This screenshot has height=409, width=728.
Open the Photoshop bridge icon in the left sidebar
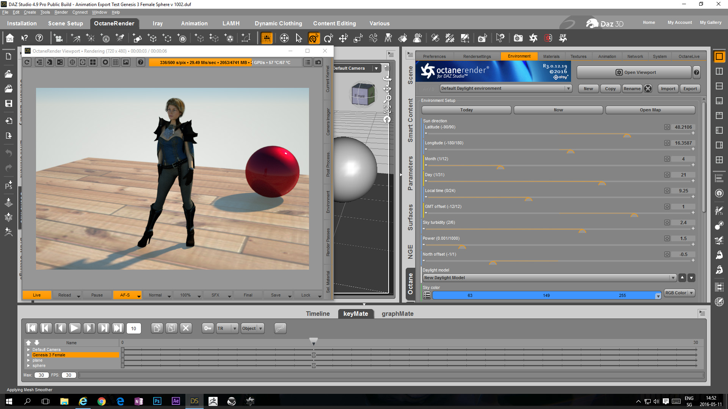pyautogui.click(x=9, y=185)
